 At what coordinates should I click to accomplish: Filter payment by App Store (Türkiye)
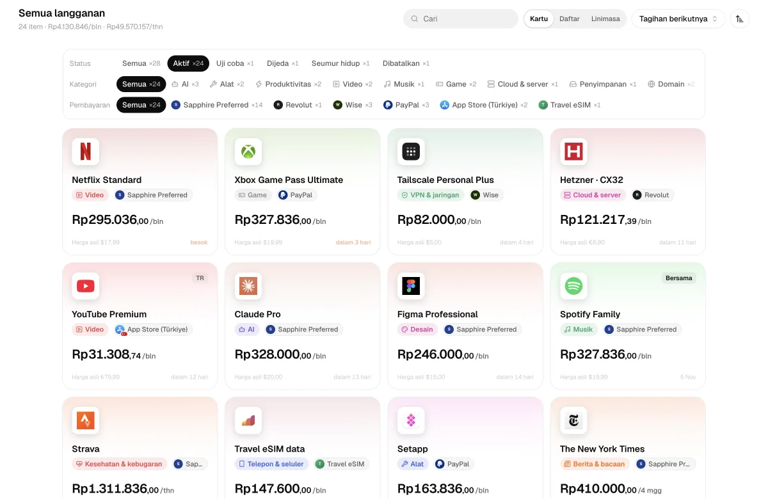pos(484,105)
